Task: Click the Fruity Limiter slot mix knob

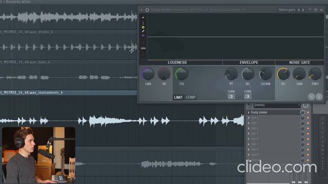Action: coord(302,112)
